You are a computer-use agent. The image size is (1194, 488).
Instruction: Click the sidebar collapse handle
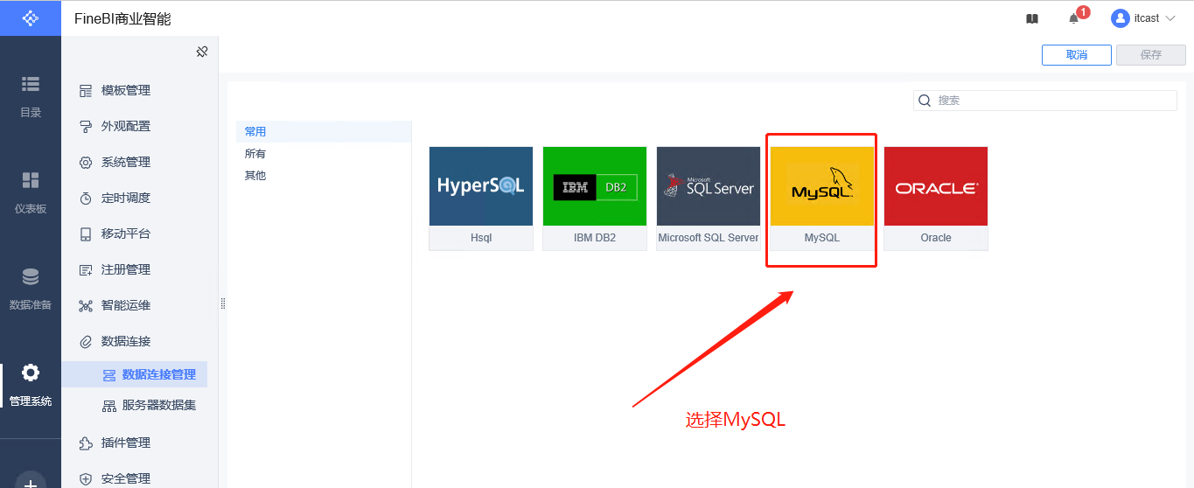pos(222,303)
